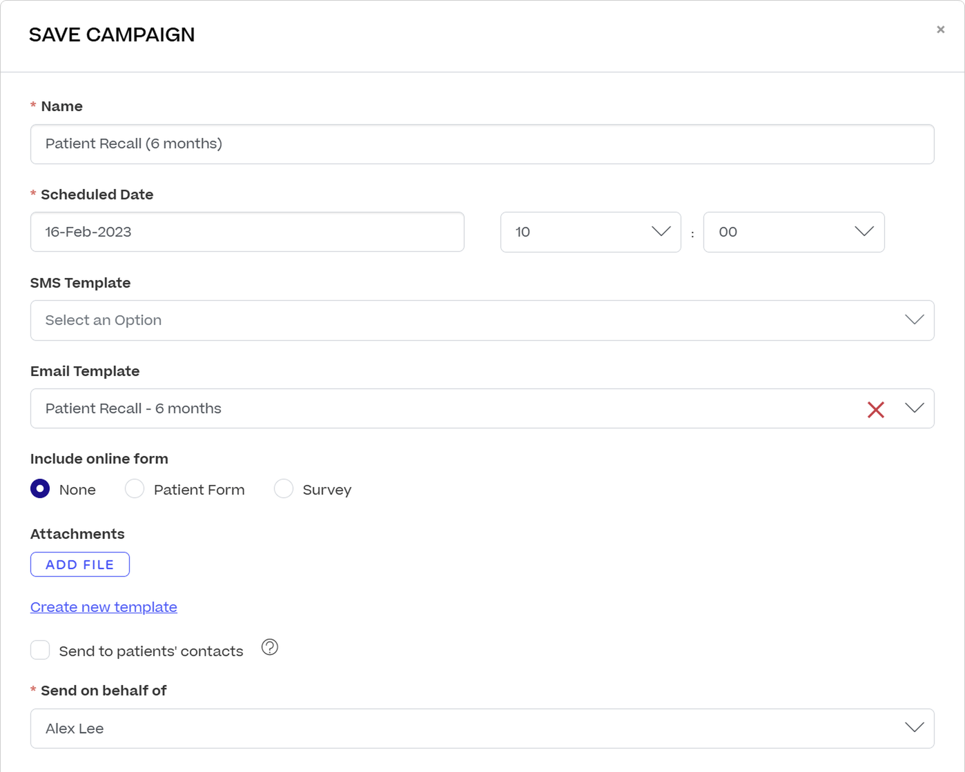The width and height of the screenshot is (965, 772).
Task: Expand the SMS Template dropdown
Action: pyautogui.click(x=482, y=320)
